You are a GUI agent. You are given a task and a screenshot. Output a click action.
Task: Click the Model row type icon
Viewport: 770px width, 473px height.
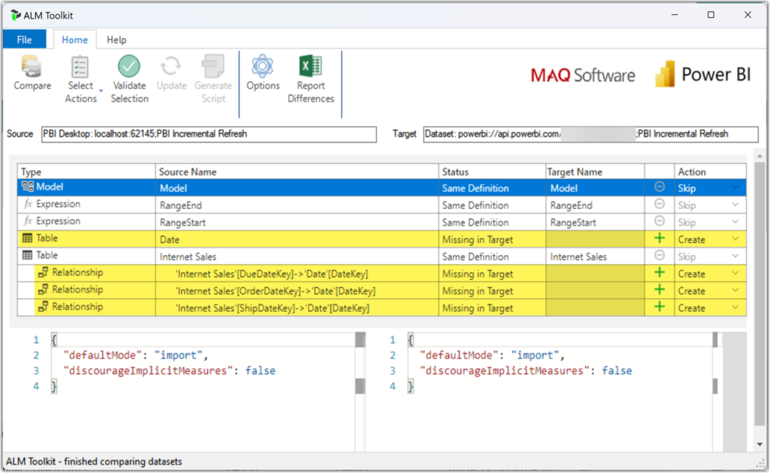click(28, 186)
